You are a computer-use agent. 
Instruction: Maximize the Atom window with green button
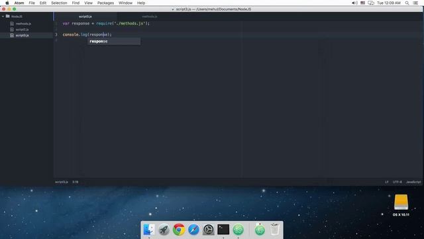pyautogui.click(x=15, y=9)
